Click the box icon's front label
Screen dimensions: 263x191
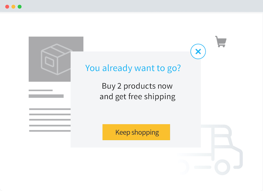(49, 62)
